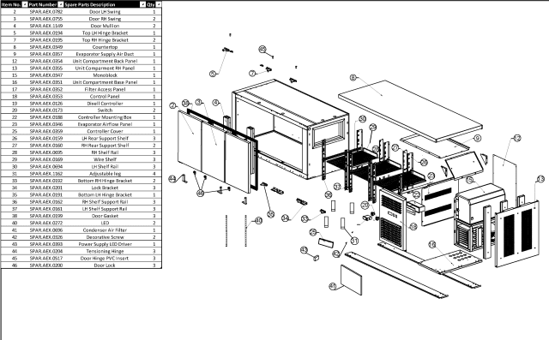
Task: Select the 'Decorative Screw' cell
Action: click(x=105, y=237)
